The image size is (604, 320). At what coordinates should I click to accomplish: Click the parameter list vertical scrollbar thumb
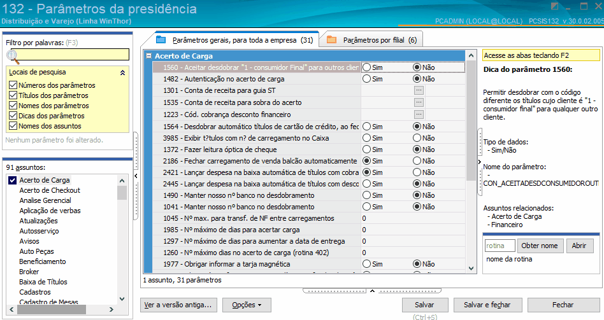click(x=471, y=121)
